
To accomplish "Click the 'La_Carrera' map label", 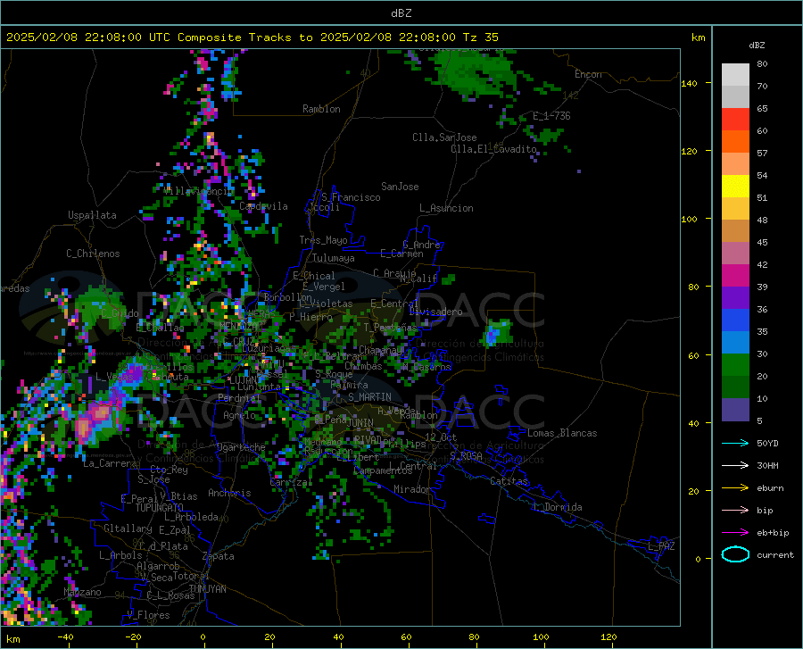I will click(x=110, y=463).
